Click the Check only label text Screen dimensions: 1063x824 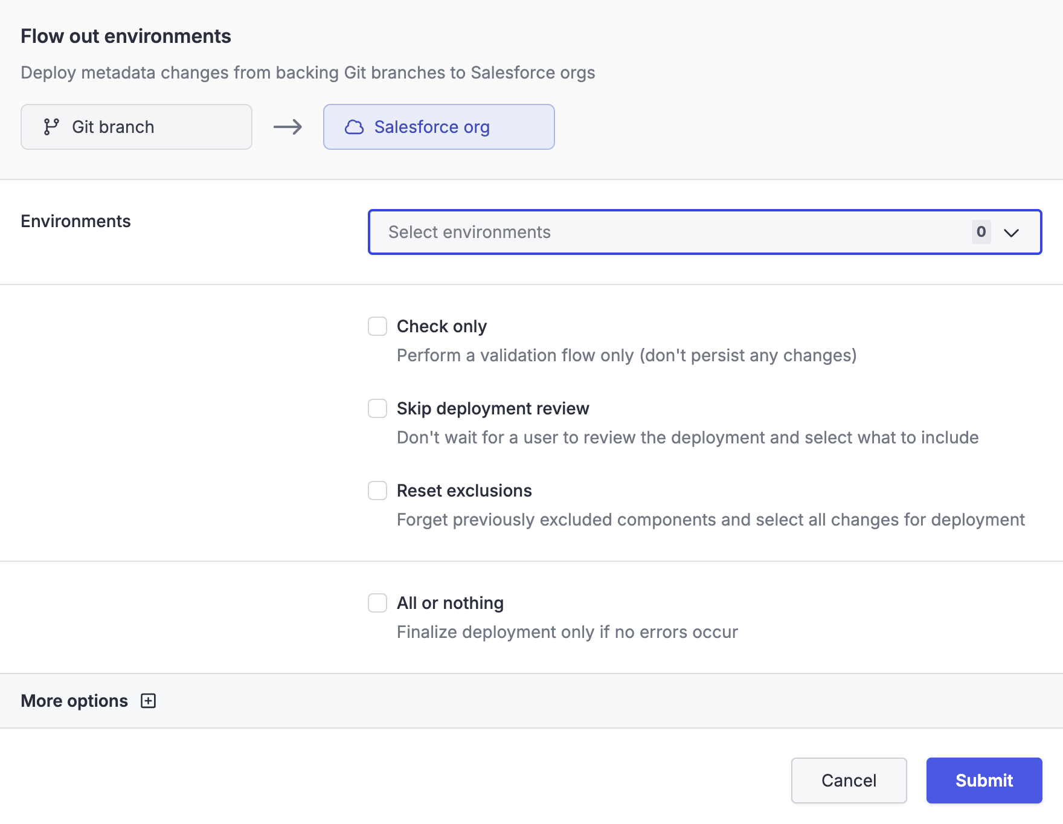pyautogui.click(x=442, y=326)
